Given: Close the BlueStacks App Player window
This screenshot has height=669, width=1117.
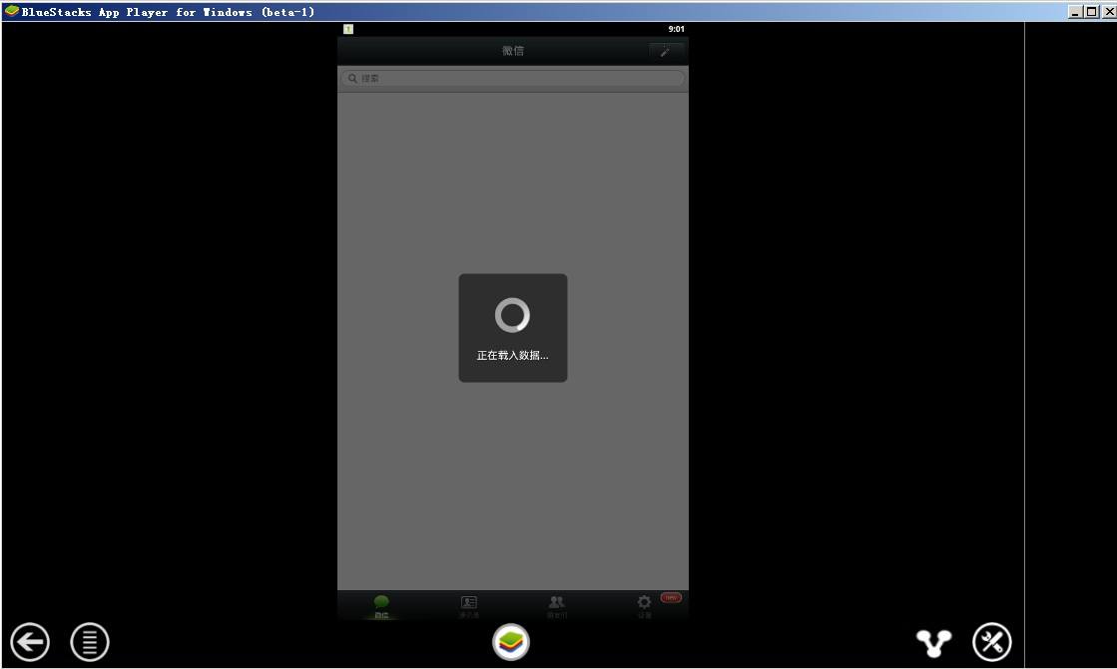Looking at the screenshot, I should point(1108,11).
